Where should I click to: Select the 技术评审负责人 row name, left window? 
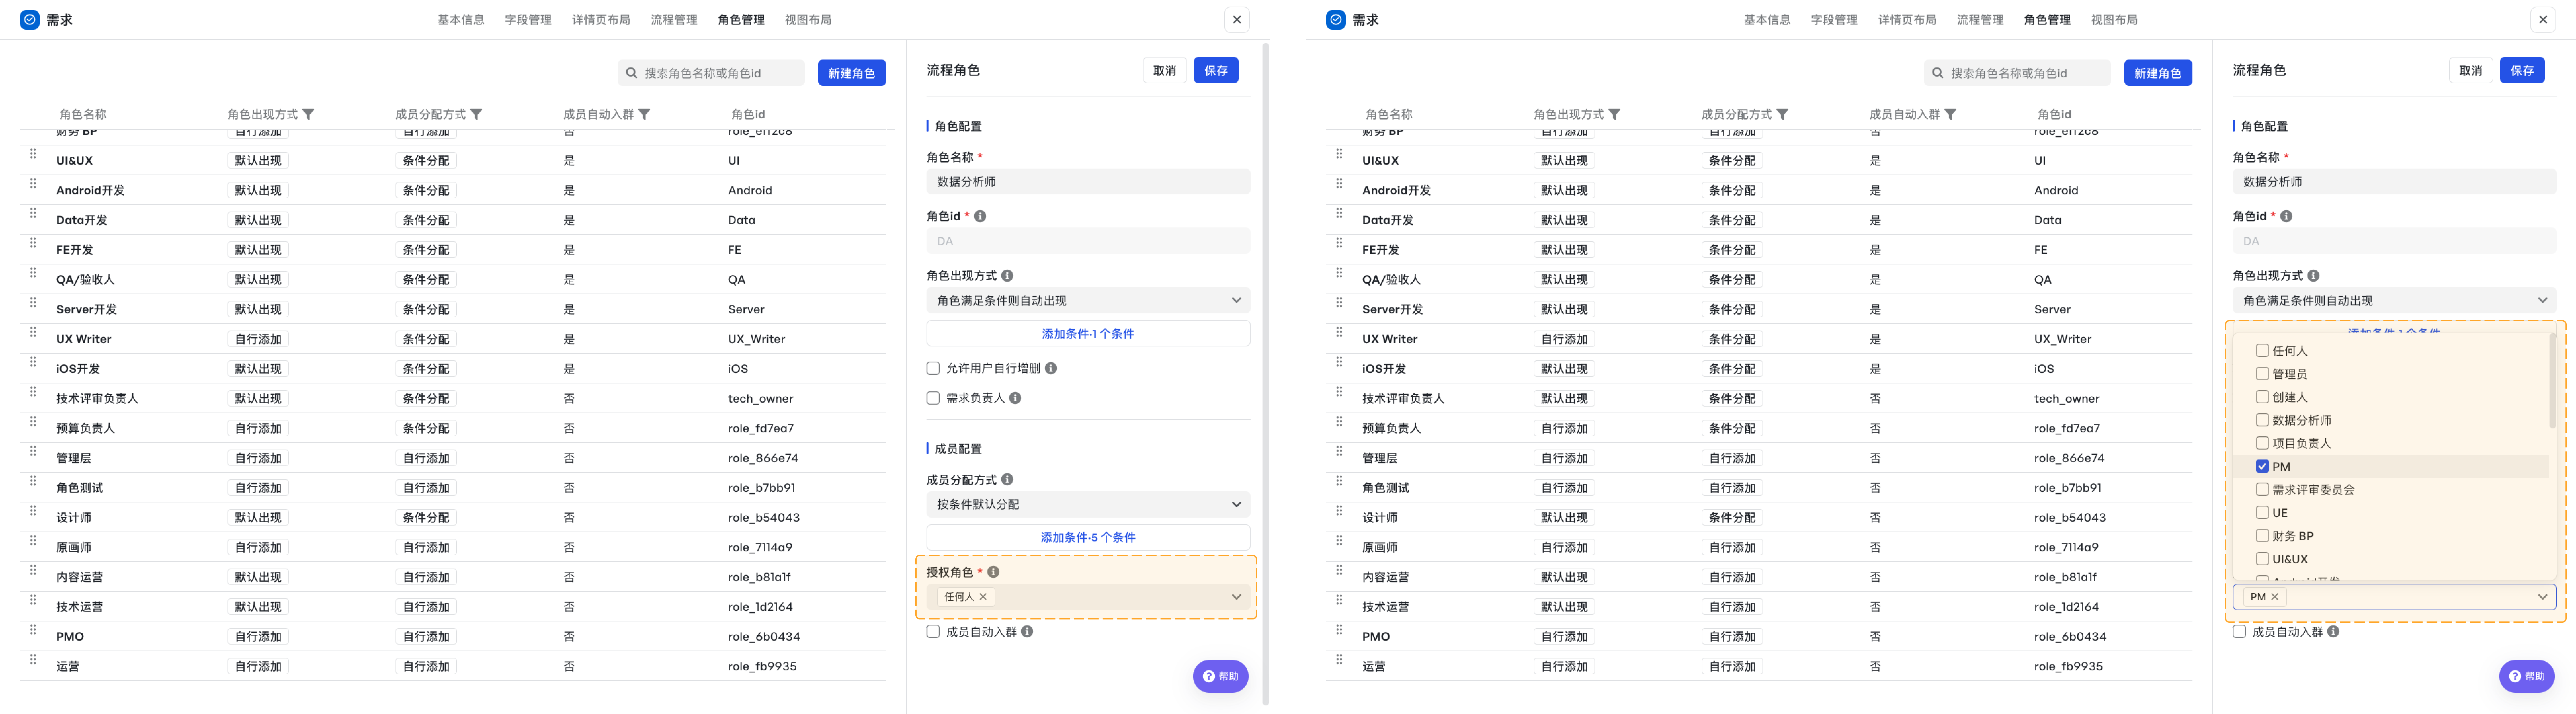click(97, 399)
